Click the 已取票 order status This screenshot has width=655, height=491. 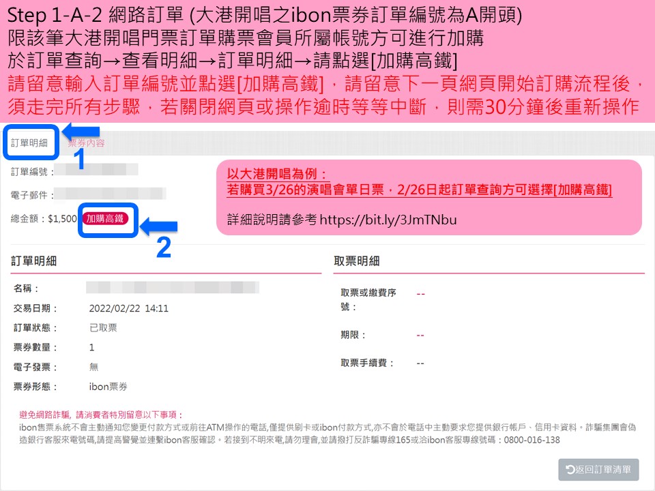[x=103, y=328]
